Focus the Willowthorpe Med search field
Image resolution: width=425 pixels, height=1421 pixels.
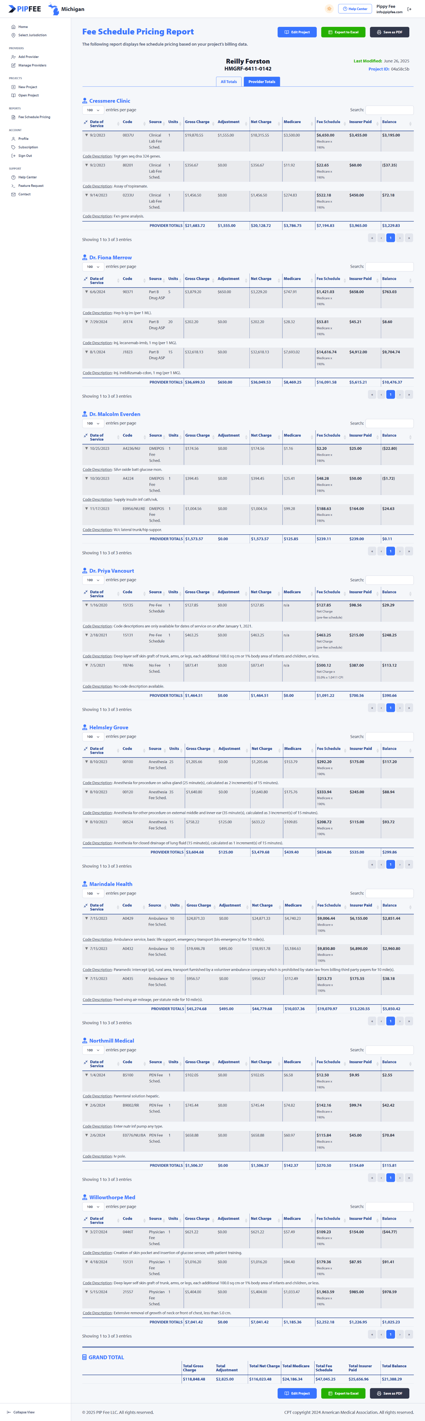(x=390, y=1206)
